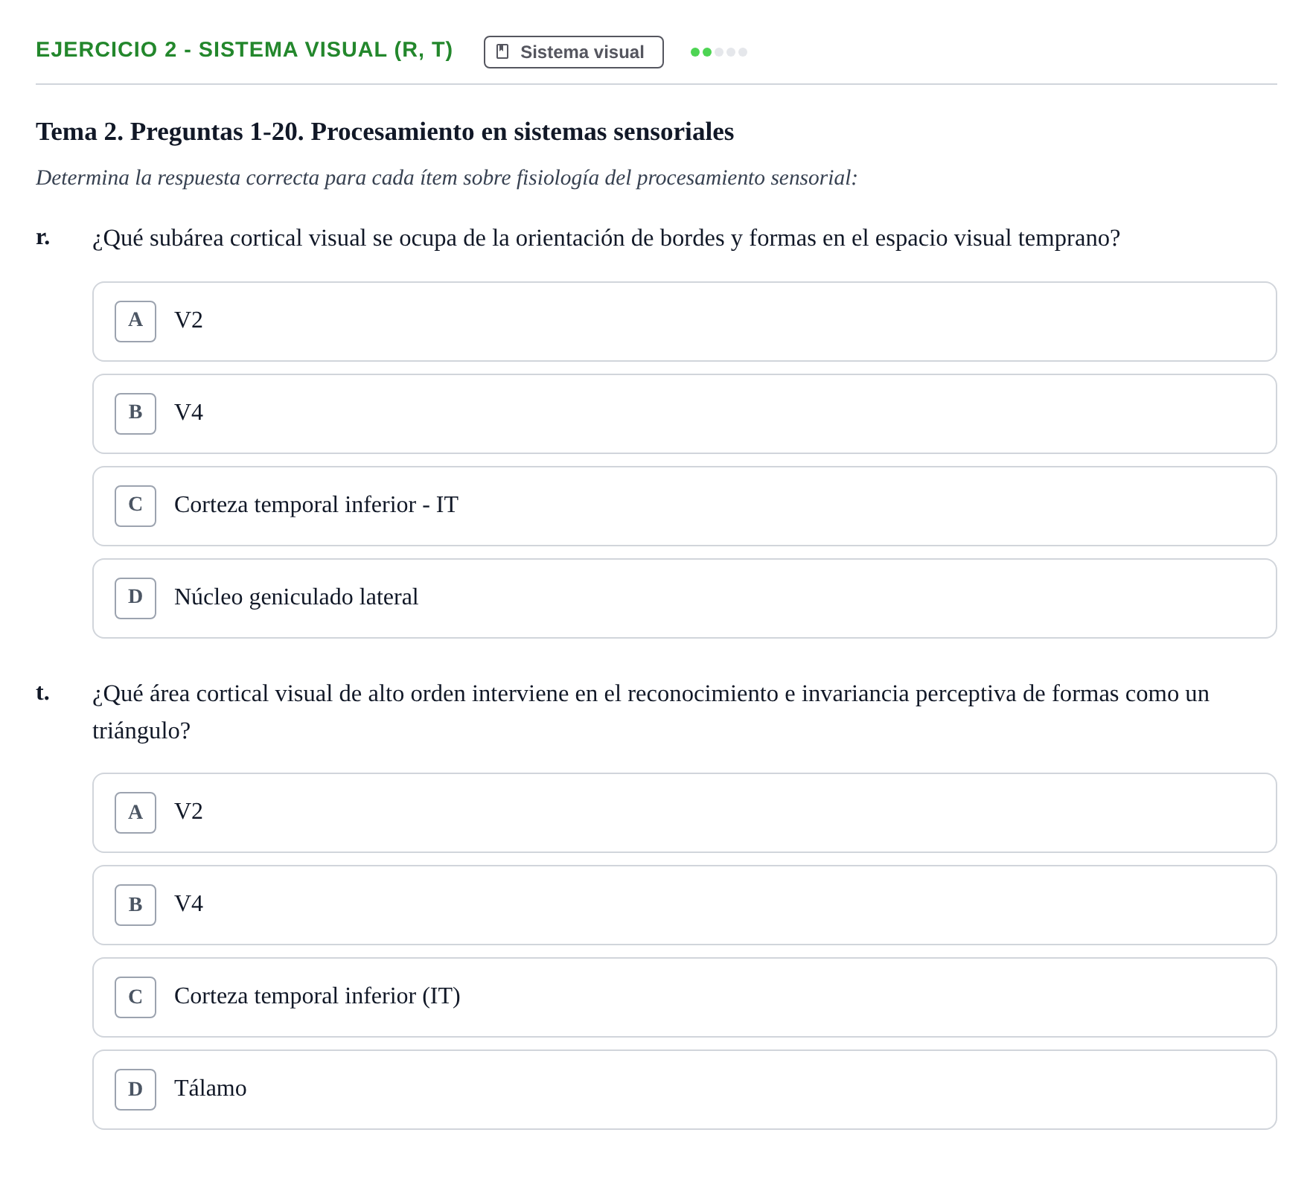Click the book icon in Sistema visual tag
Screen dimensions: 1313x1179
pyautogui.click(x=502, y=51)
